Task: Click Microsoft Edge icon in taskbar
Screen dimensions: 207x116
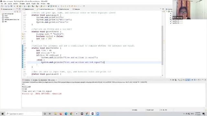Action: click(x=66, y=114)
